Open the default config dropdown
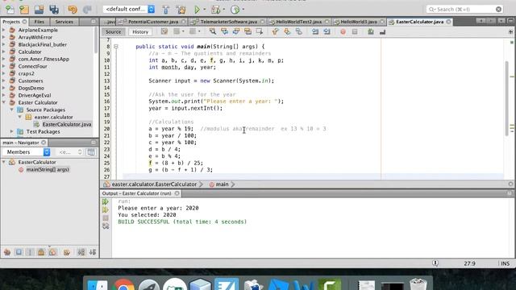The image size is (516, 290). pyautogui.click(x=129, y=9)
